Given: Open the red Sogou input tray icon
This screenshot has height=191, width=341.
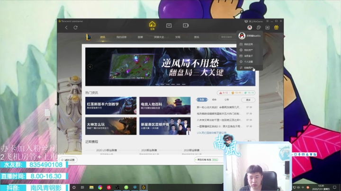Looking at the screenshot, I should click(308, 187).
